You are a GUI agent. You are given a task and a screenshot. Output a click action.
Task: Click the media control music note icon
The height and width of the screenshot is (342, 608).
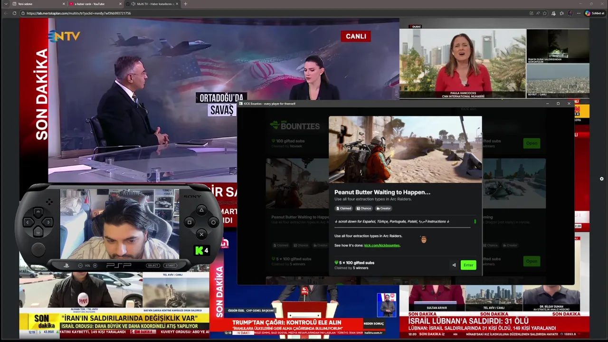click(x=553, y=13)
